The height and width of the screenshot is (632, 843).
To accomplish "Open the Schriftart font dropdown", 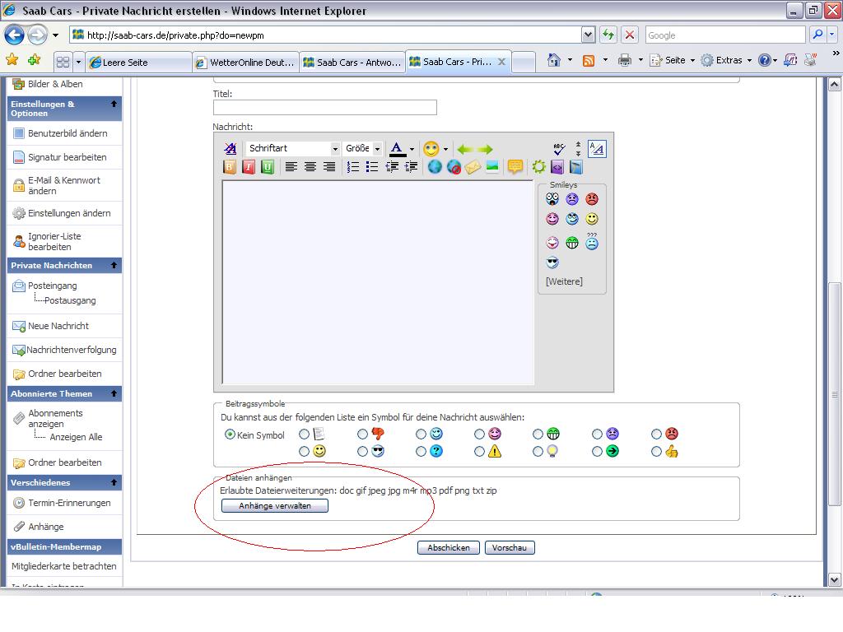I will 292,148.
